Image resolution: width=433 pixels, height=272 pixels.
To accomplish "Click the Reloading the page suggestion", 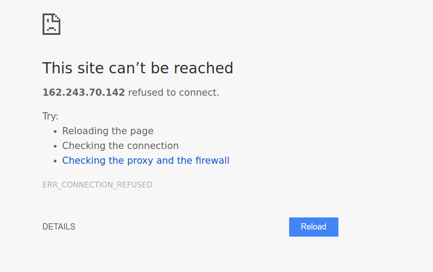I will point(108,131).
